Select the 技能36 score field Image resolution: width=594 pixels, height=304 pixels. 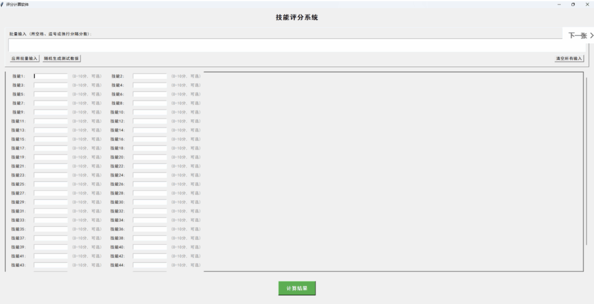[x=150, y=229]
